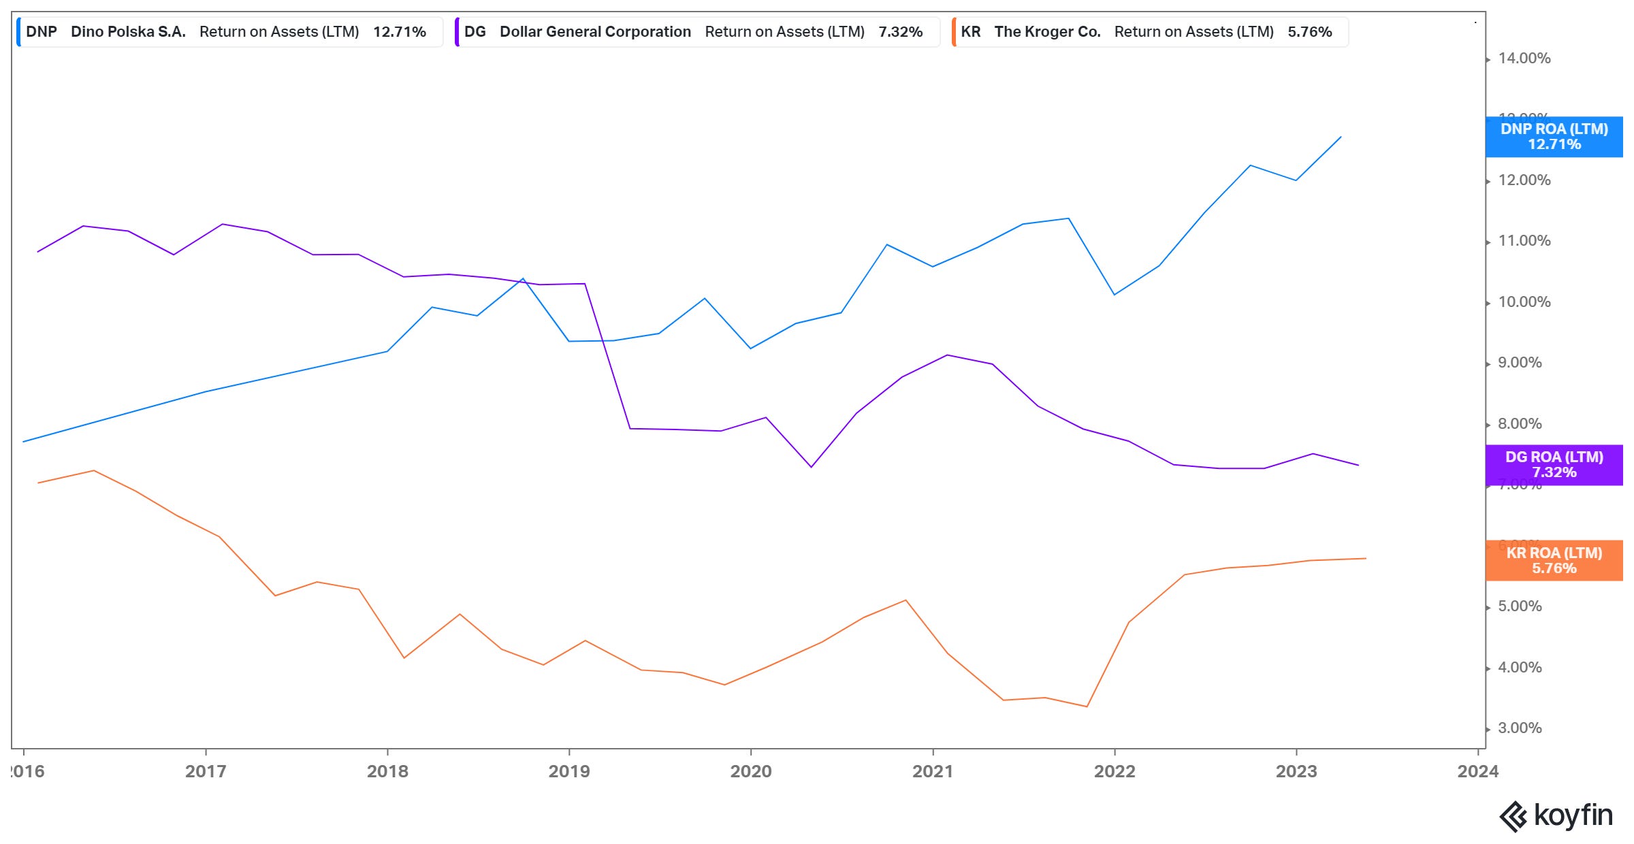Click the 2018 x-axis label
1634x844 pixels.
coord(387,771)
